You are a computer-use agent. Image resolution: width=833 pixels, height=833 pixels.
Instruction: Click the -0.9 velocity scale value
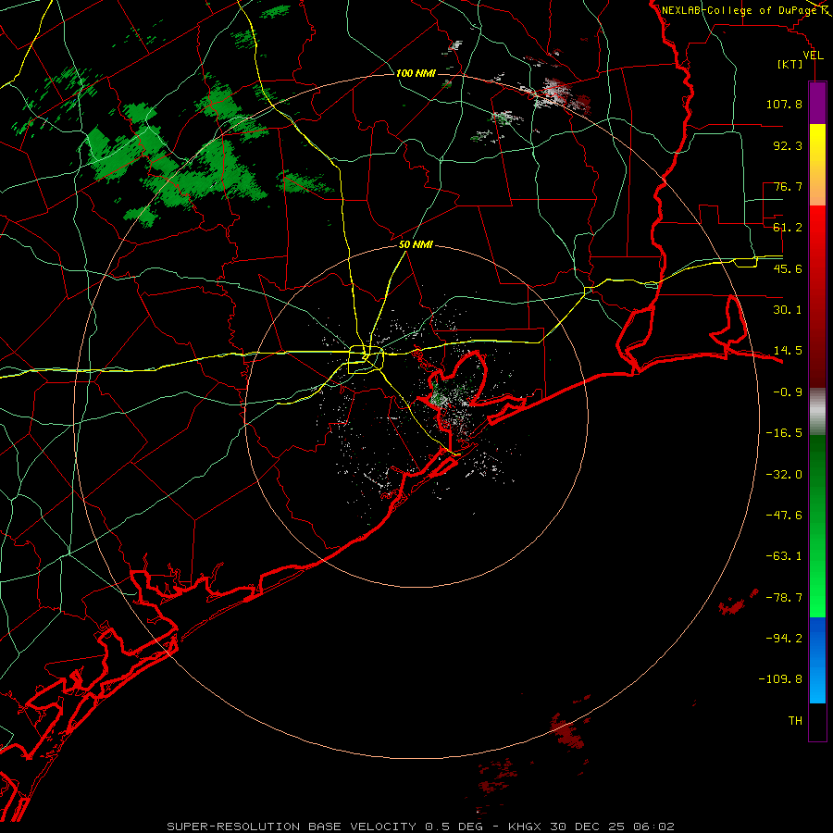(788, 392)
